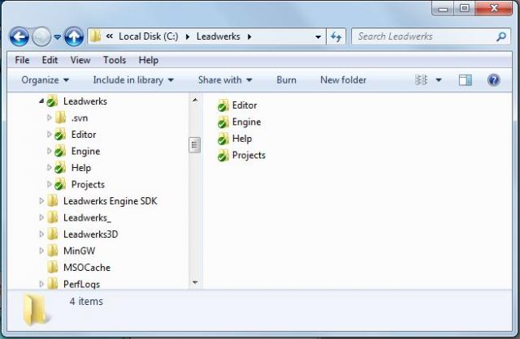Open the recent pages dropdown arrow

58,36
